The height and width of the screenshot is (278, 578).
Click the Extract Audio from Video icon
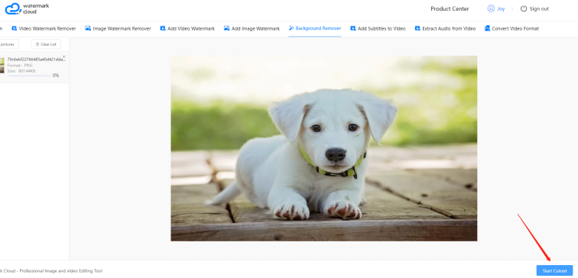(x=417, y=28)
